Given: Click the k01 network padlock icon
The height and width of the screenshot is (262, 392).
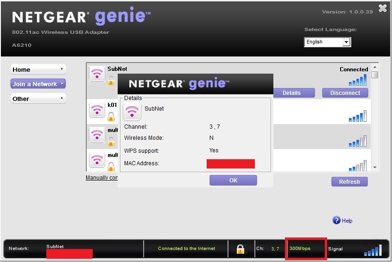Looking at the screenshot, I should [111, 117].
